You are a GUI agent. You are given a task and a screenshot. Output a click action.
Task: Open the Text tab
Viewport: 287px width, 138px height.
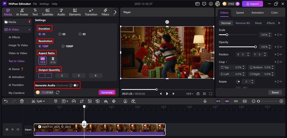pos(35,13)
